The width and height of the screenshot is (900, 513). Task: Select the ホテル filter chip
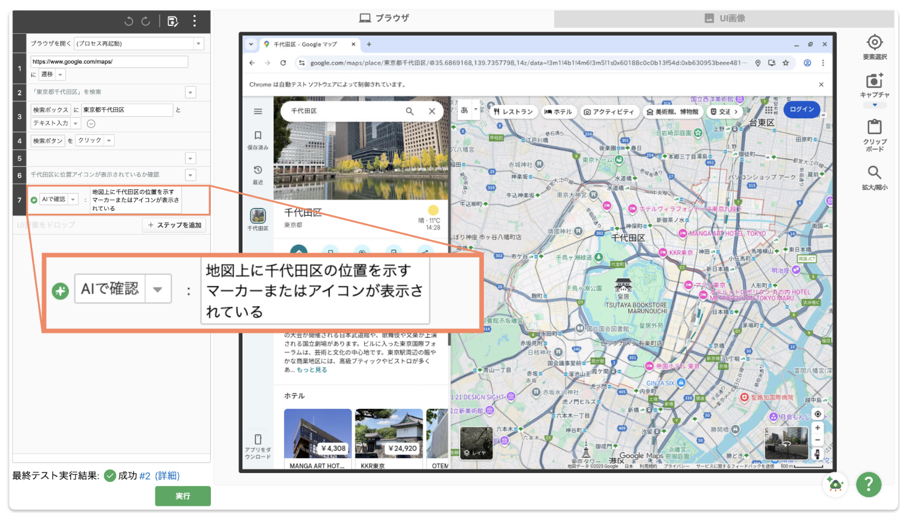tap(558, 112)
